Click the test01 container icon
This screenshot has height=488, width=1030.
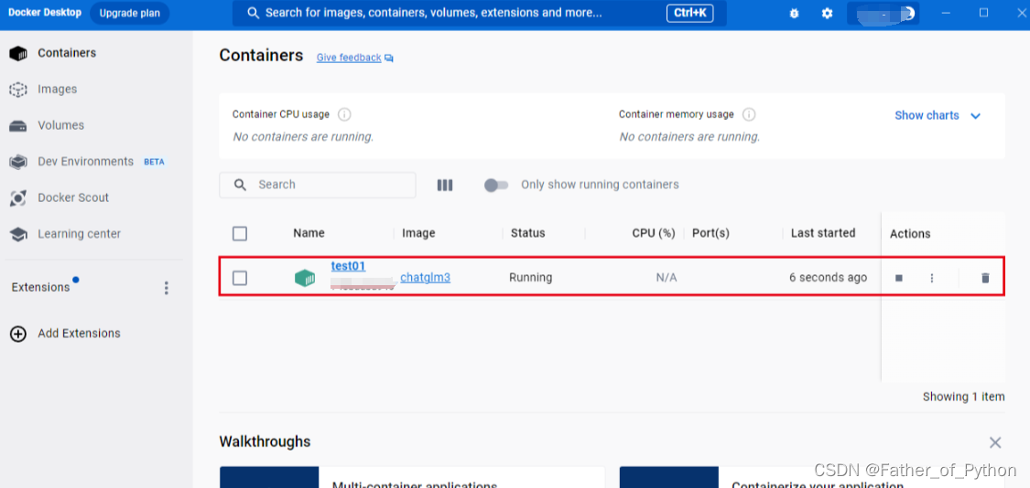pyautogui.click(x=305, y=278)
